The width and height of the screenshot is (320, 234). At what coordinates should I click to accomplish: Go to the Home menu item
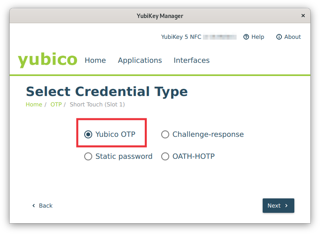click(x=95, y=60)
